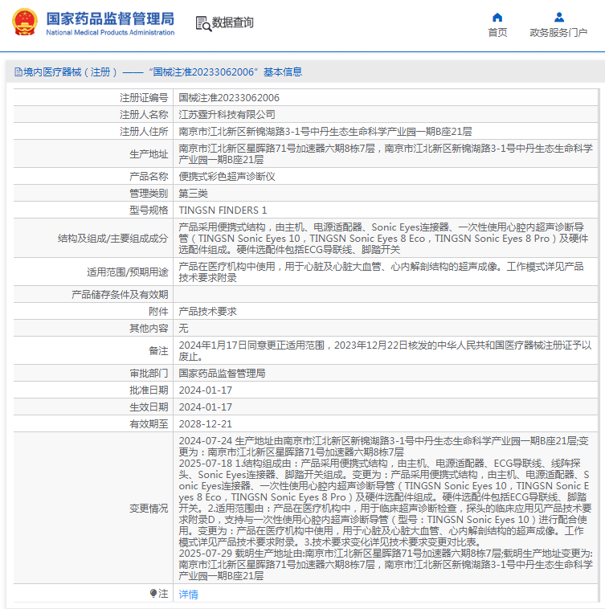Image resolution: width=605 pixels, height=609 pixels.
Task: Click the 备注 remark text
Action: (385, 351)
